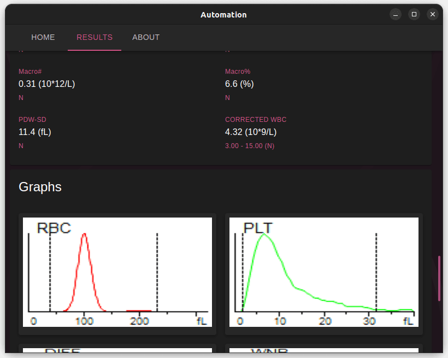Click the RBC histogram graph
The height and width of the screenshot is (358, 448).
pos(117,272)
